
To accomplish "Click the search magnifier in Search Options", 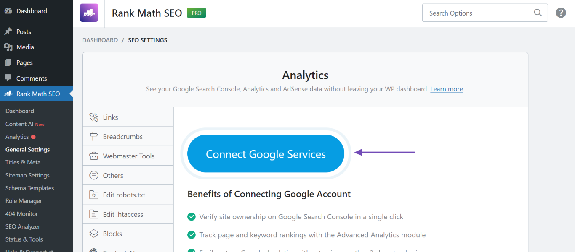I will click(x=538, y=13).
